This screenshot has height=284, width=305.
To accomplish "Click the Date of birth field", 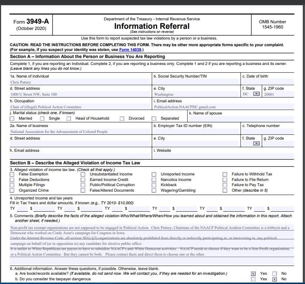I will [268, 82].
